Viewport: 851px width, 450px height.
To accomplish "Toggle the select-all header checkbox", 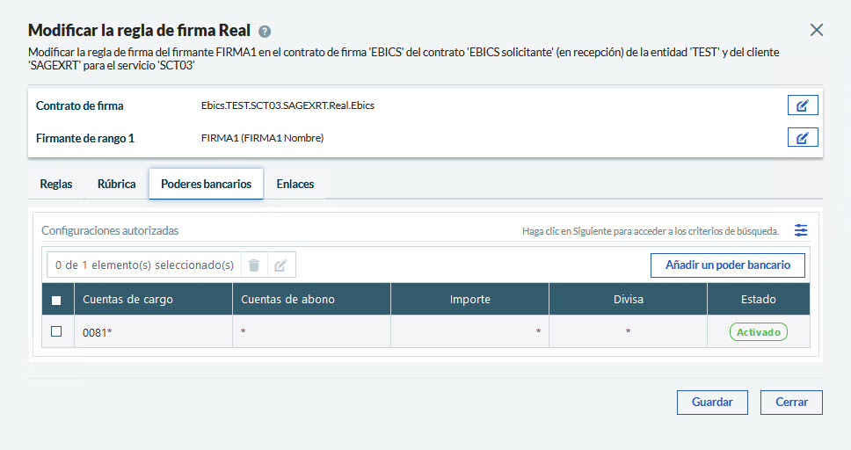I will [x=56, y=300].
